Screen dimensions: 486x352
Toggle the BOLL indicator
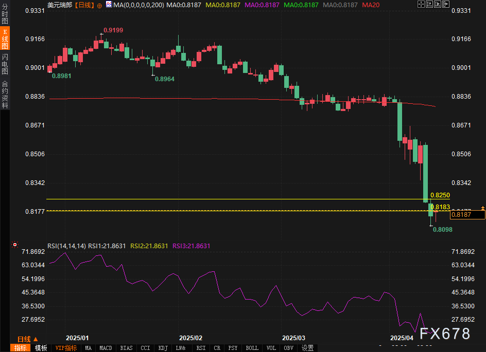(x=252, y=348)
